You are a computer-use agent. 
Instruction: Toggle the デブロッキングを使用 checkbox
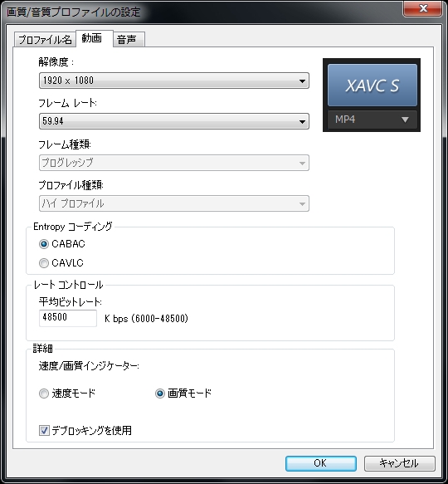[x=44, y=430]
